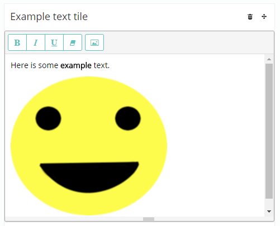
Task: Click the scrollbar up arrow
Action: 269,59
